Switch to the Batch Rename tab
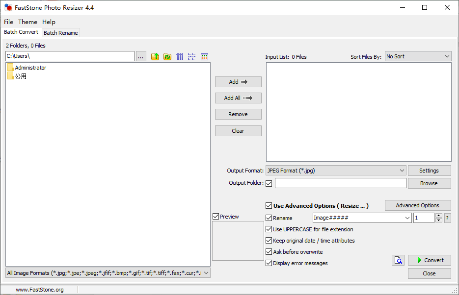Image resolution: width=459 pixels, height=295 pixels. pos(60,33)
